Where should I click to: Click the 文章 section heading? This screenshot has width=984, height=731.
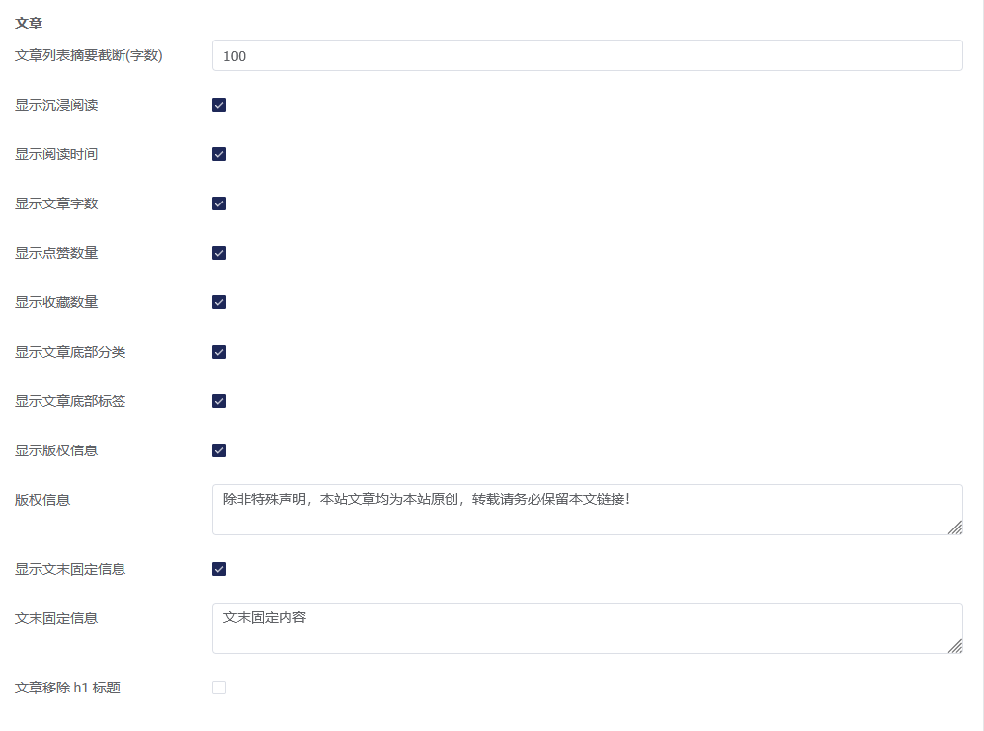pos(29,24)
